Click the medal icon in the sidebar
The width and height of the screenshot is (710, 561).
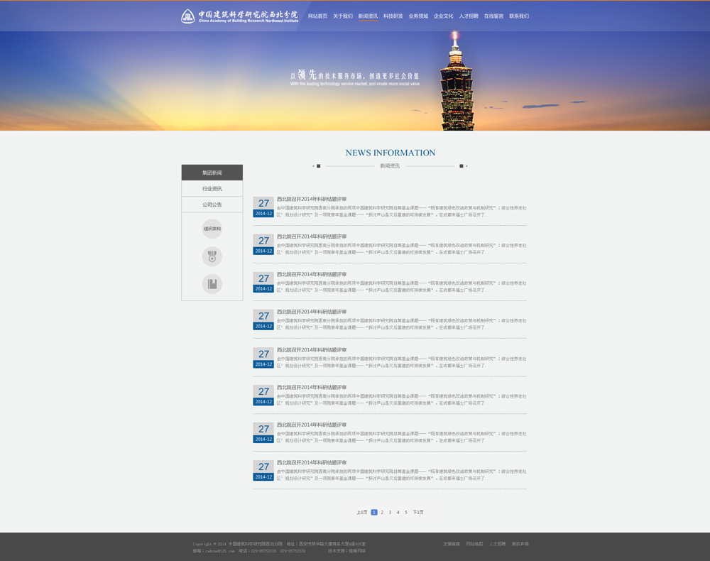[212, 256]
